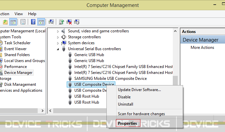Click the Help question mark toolbar icon
The height and width of the screenshot is (132, 225).
pyautogui.click(x=33, y=22)
